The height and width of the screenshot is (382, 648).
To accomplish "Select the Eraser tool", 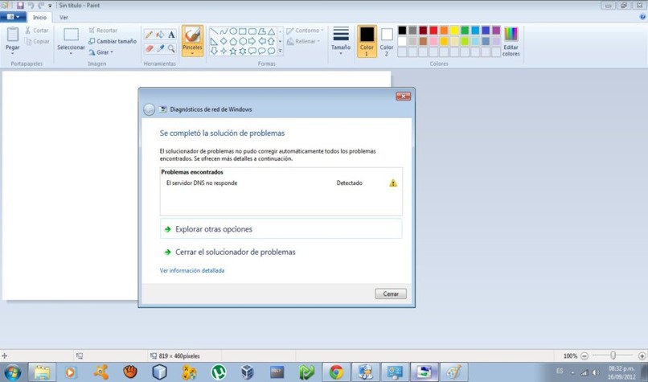I will click(149, 48).
